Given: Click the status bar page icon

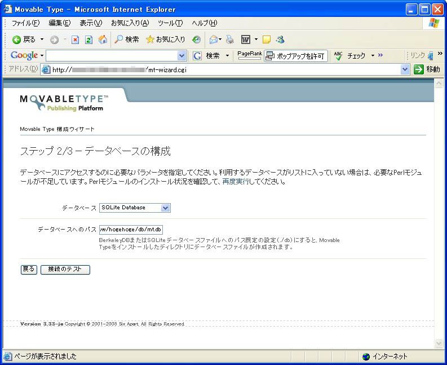Looking at the screenshot, I should (8, 356).
